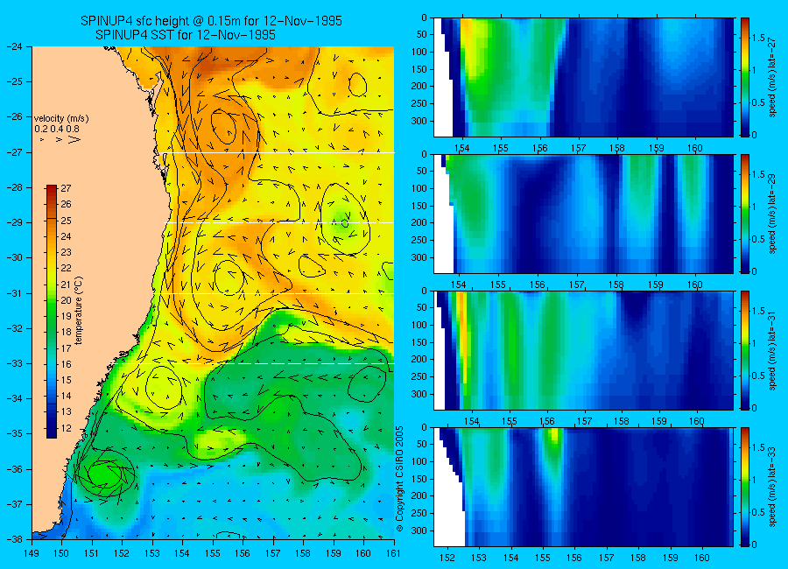Image resolution: width=788 pixels, height=569 pixels.
Task: Click the 'SPINUP4 SST for 12-Nov-1995' subtitle
Action: tap(186, 35)
